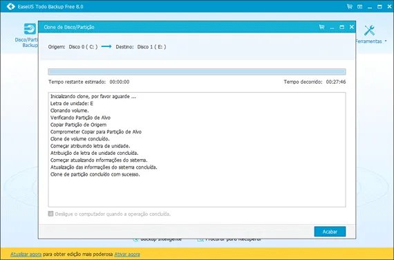394x260 pixels.
Task: Minimize the Clone de Disco/Partição dialog
Action: [332, 27]
